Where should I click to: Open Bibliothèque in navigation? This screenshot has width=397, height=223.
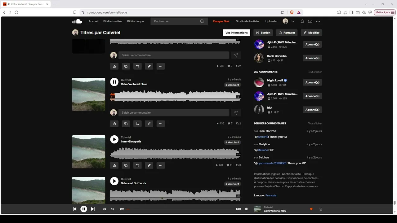[136, 21]
